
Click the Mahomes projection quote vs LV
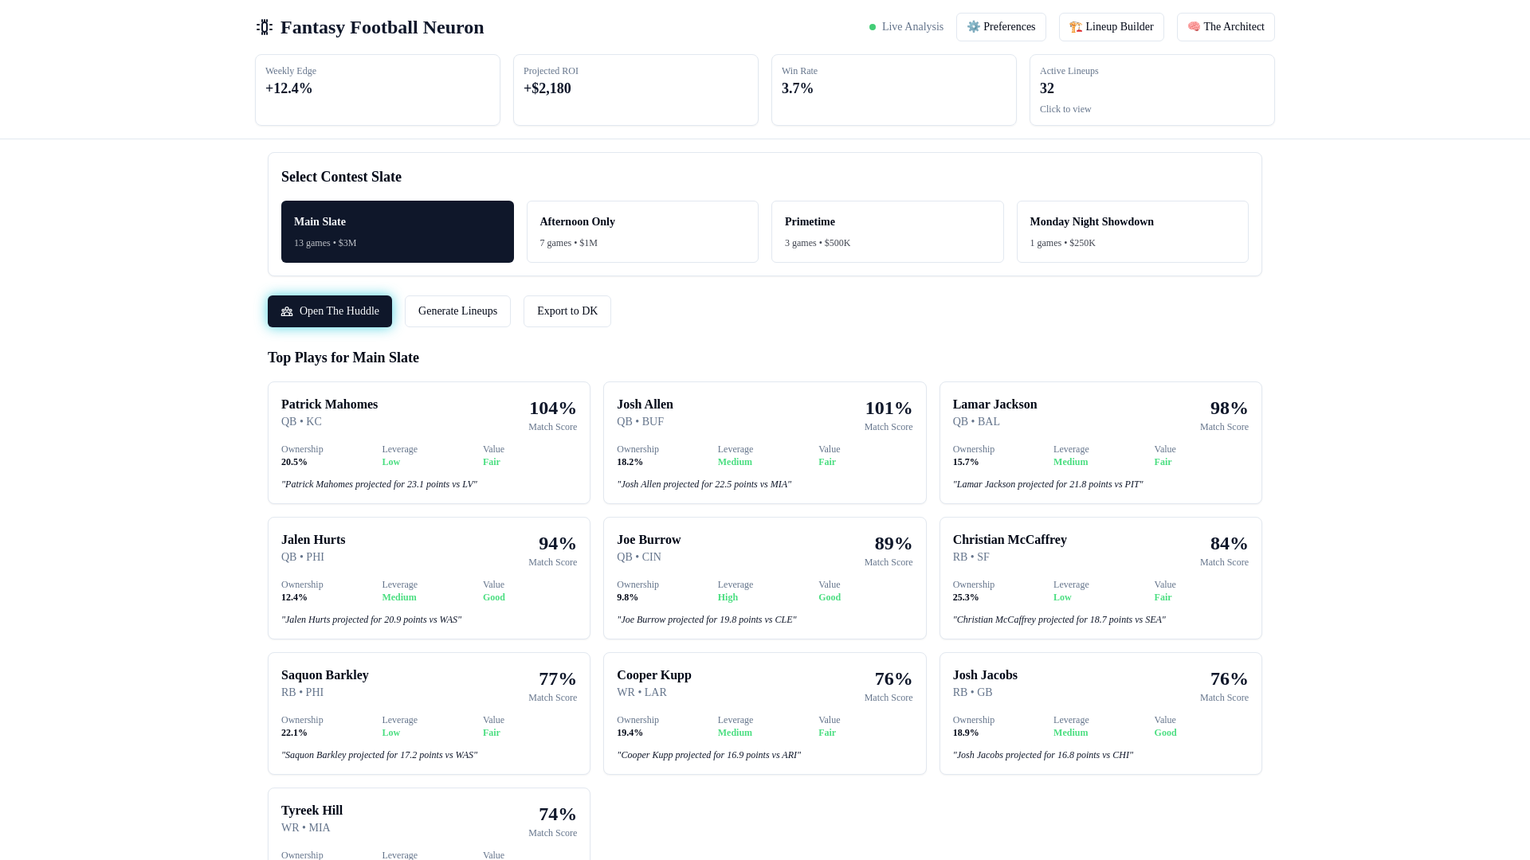(x=379, y=484)
